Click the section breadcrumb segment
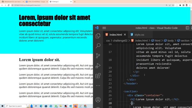Viewport: 192px width, 108px height. point(185,40)
